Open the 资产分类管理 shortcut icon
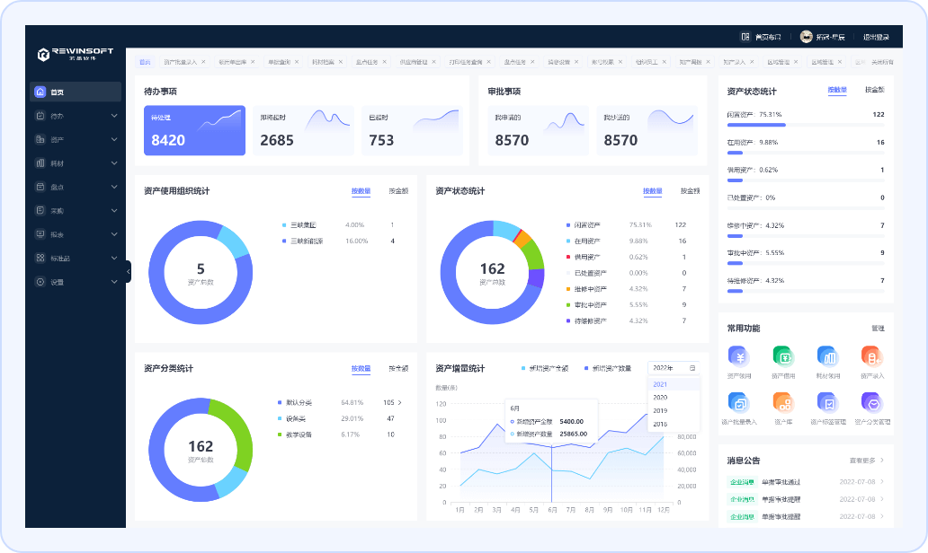Screen dimensions: 928x553 coord(870,402)
